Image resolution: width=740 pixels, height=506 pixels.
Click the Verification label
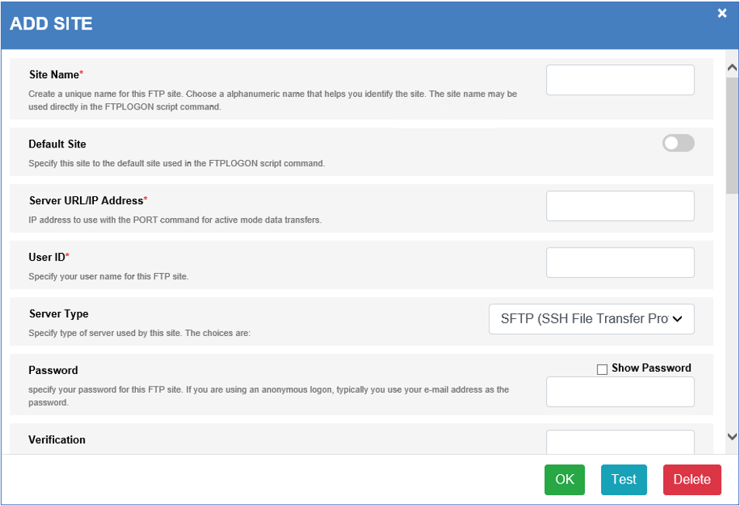pos(57,440)
